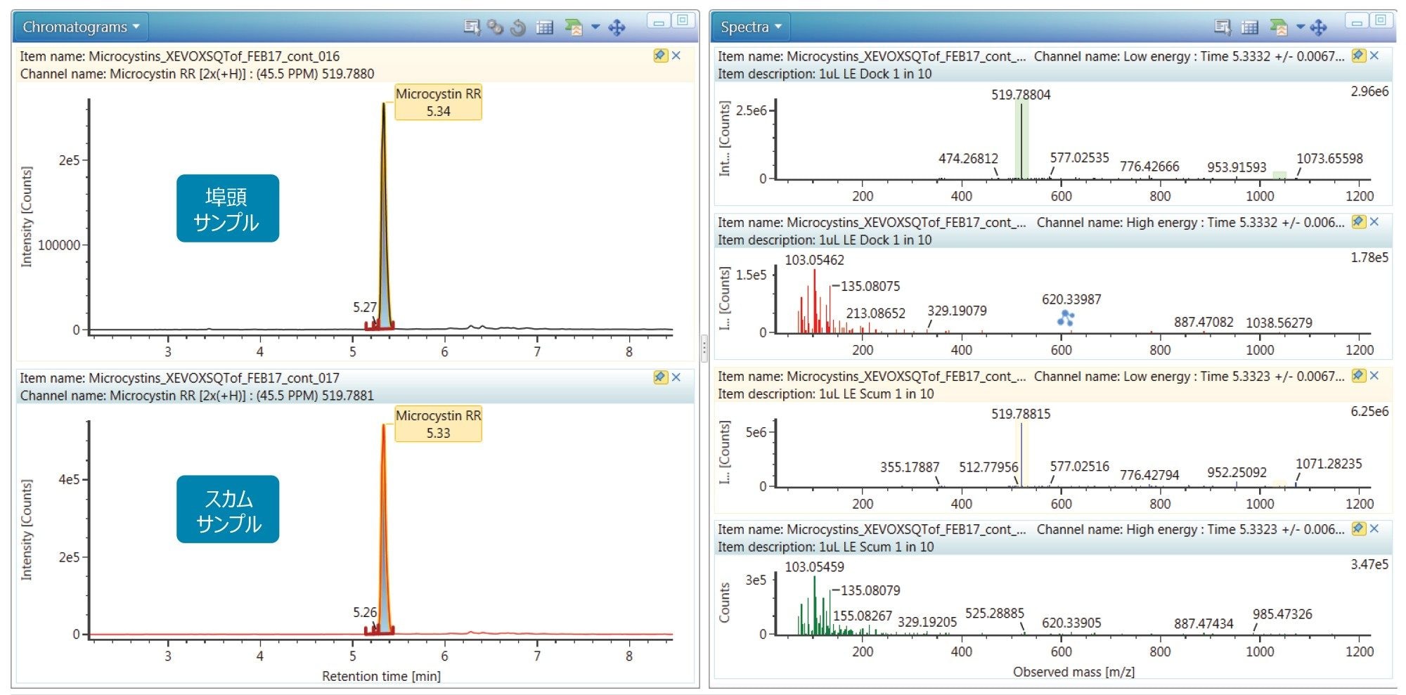Screen dimensions: 1406x695
Task: Click the 155.08267 fragment label
Action: click(863, 616)
